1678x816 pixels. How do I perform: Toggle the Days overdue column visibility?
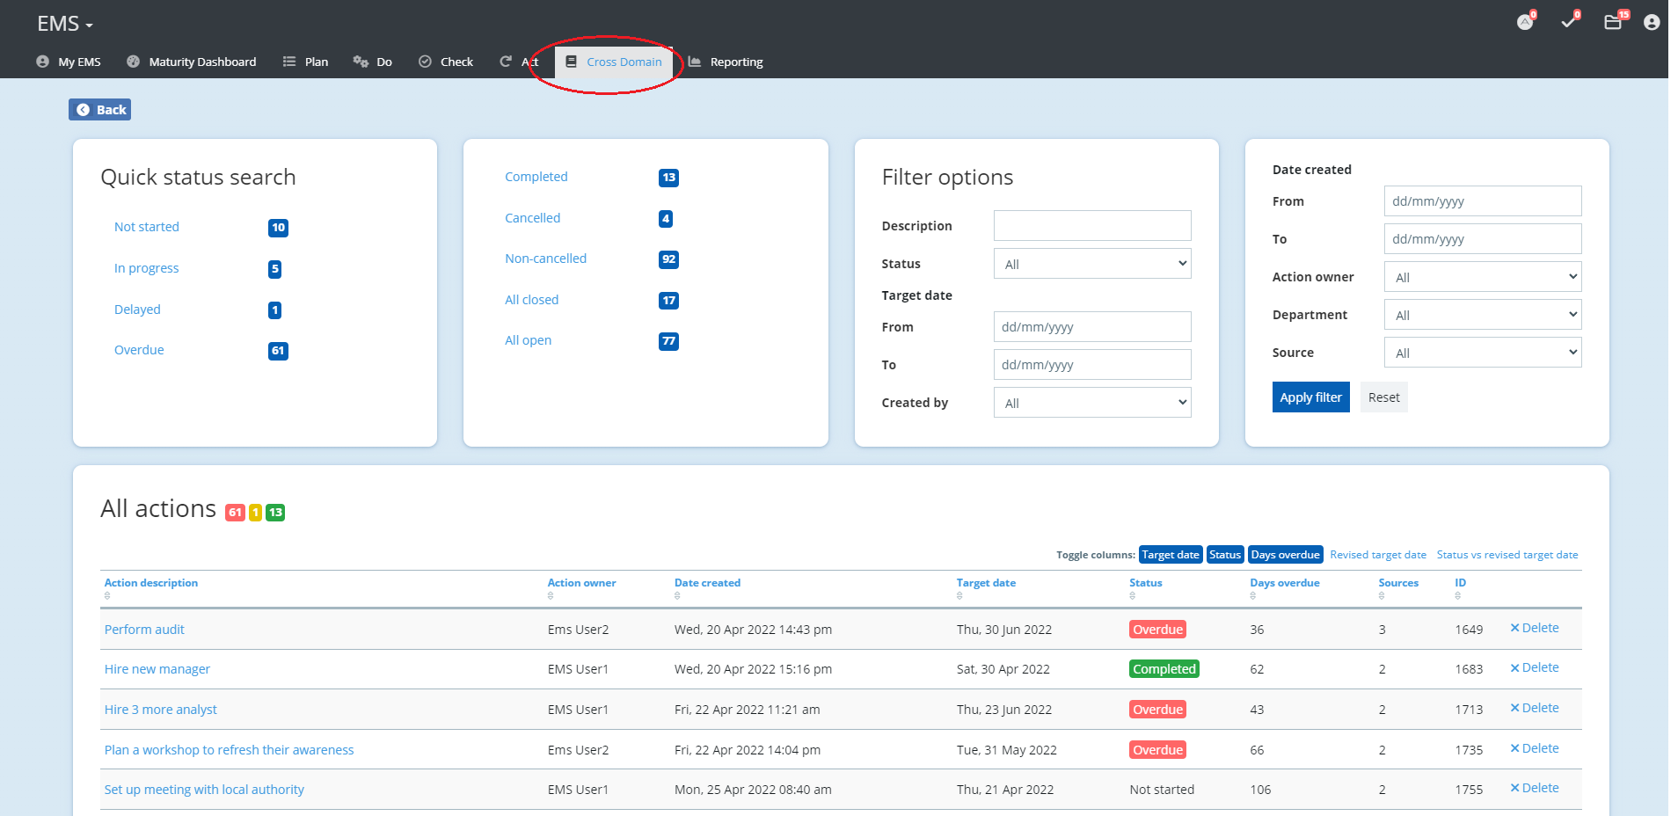pos(1285,555)
